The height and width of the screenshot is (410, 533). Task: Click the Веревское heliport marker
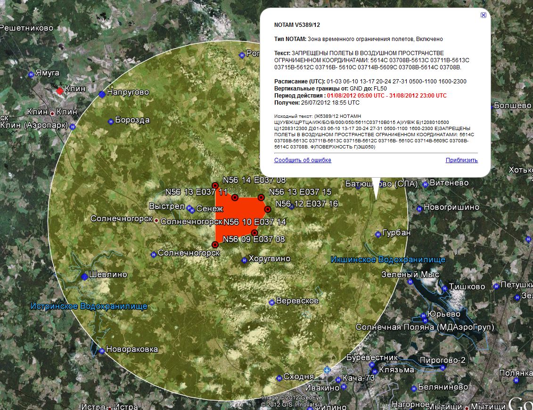tap(271, 302)
